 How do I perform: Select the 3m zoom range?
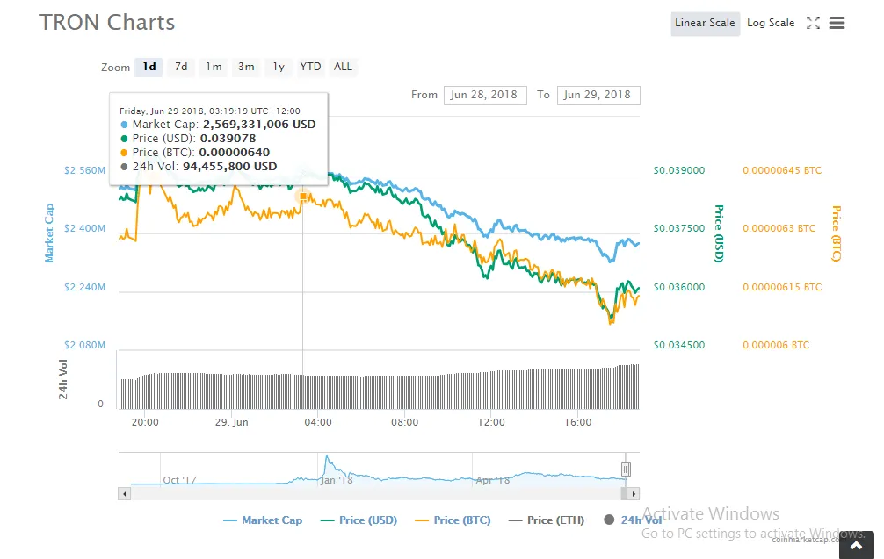point(246,67)
